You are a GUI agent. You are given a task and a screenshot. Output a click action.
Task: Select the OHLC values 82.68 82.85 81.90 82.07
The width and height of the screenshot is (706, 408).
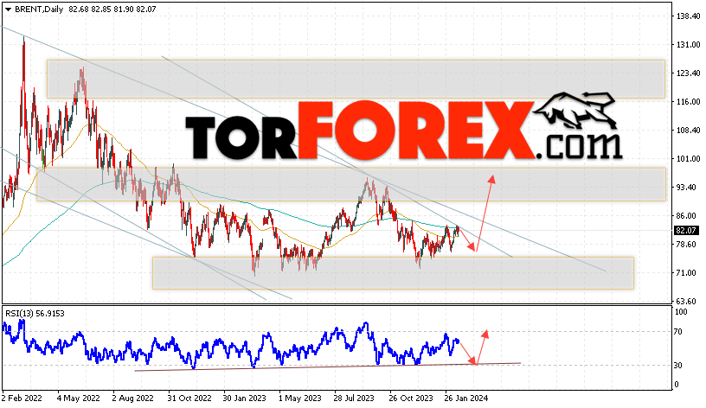coord(112,9)
